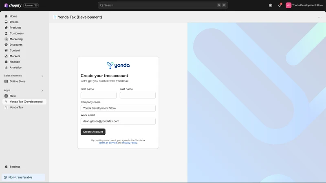
Task: Click the Create your free account heading
Action: (104, 76)
